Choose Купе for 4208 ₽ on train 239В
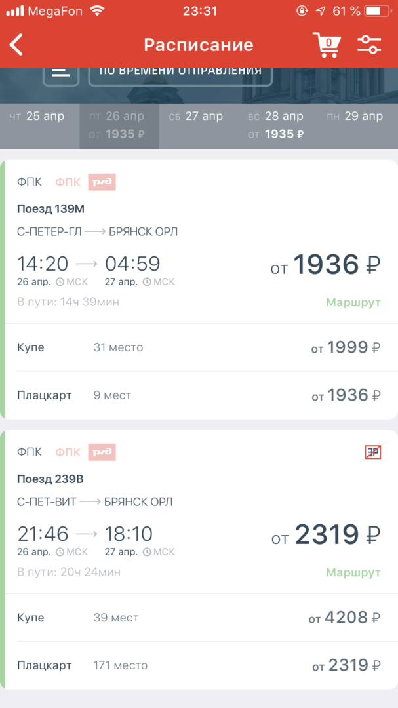 pos(199,618)
